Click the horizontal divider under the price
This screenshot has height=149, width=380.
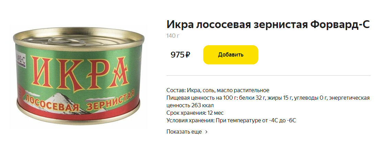click(x=269, y=76)
